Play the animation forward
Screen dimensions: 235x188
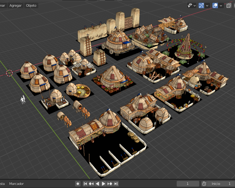click(104, 184)
